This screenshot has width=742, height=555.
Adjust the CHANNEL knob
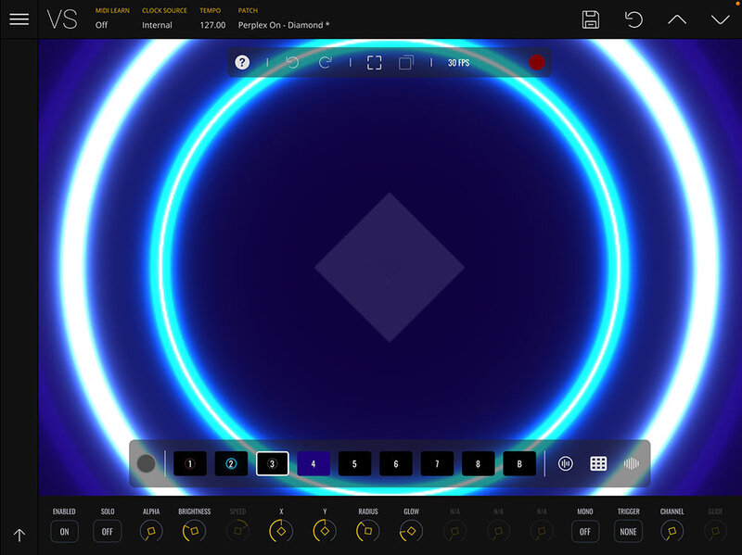click(672, 531)
